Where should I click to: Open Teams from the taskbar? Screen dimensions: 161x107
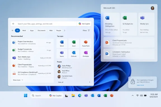[x=86, y=96]
